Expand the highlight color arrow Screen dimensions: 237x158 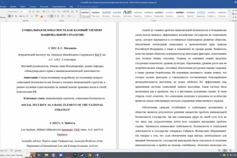coord(39,16)
